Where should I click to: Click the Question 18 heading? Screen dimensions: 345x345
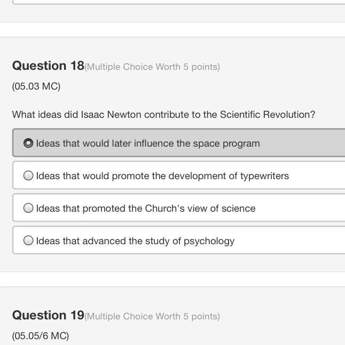pos(48,66)
